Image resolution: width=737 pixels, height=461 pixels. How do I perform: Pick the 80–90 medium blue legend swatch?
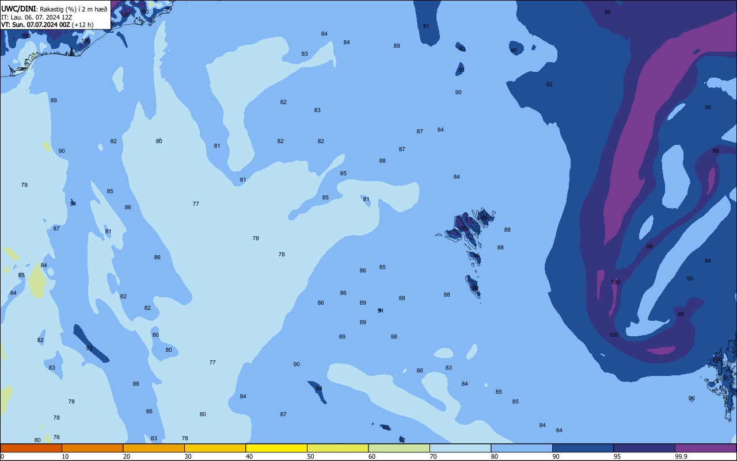point(522,448)
